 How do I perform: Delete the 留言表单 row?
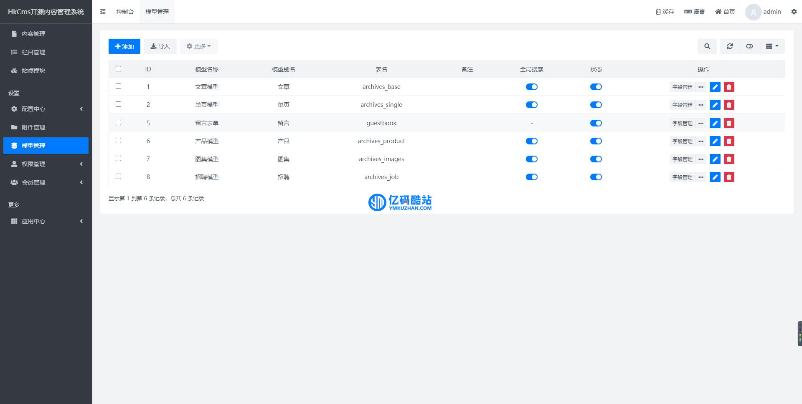(x=729, y=123)
